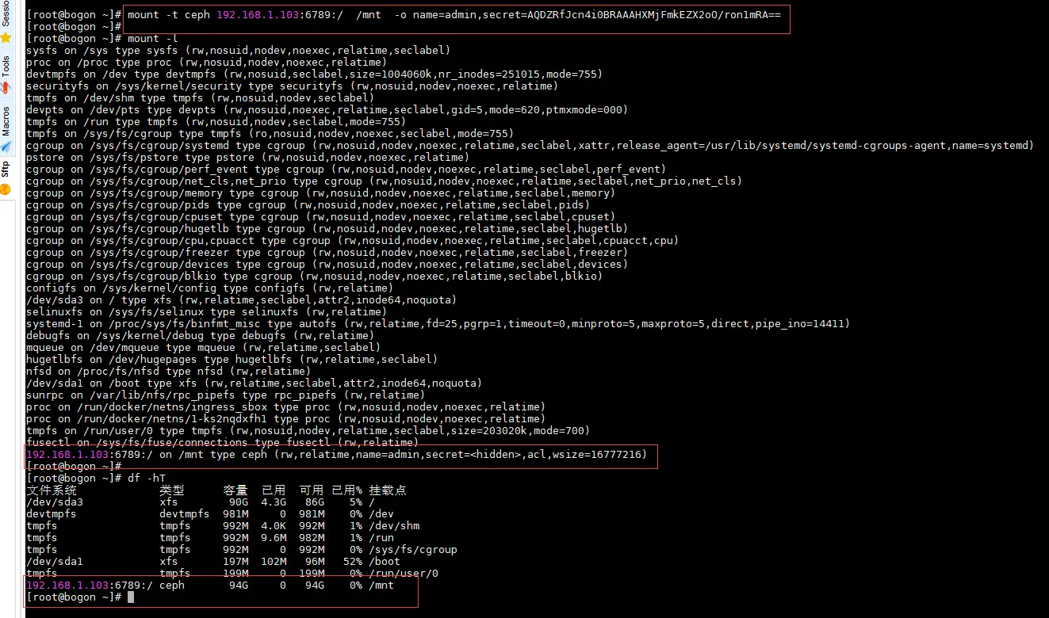Select the 'fusectl on /sys/fs/fuse/connections' line
The image size is (1049, 618).
pyautogui.click(x=222, y=443)
